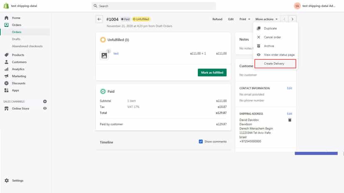Click the test product thumbnail
Screen dimensions: 344x193
(104, 55)
